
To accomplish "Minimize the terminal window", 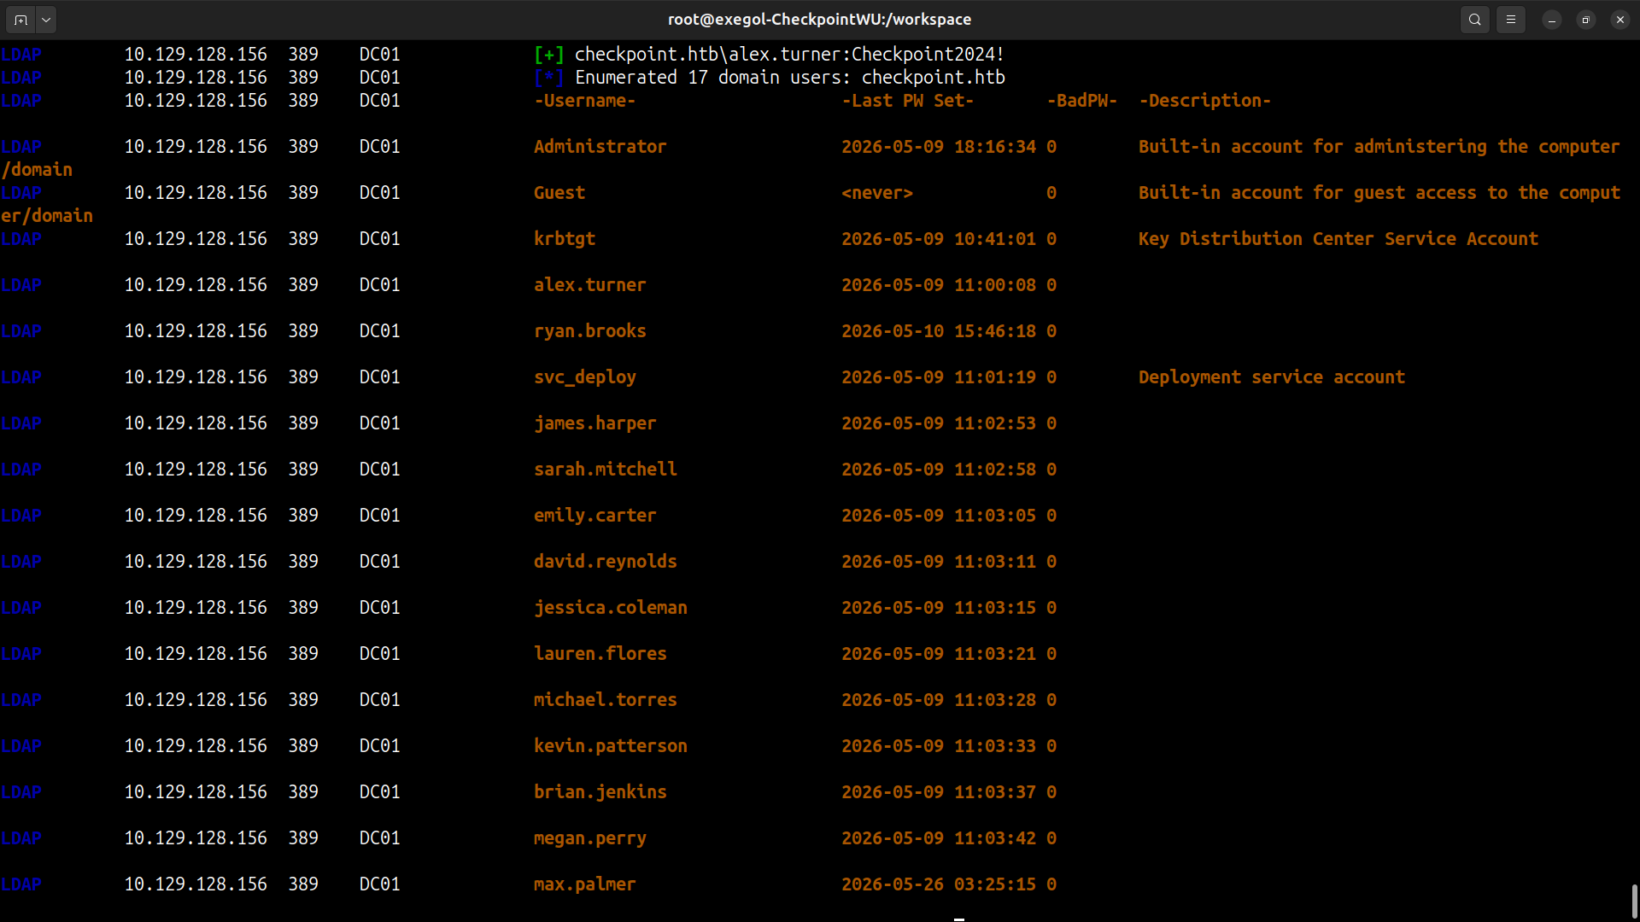I will (x=1552, y=20).
